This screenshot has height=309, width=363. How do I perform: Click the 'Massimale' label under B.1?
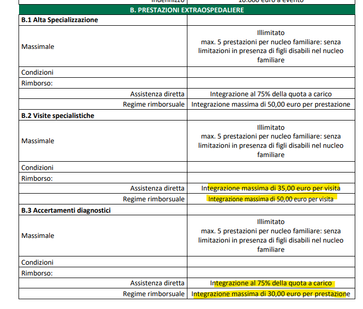click(x=38, y=46)
